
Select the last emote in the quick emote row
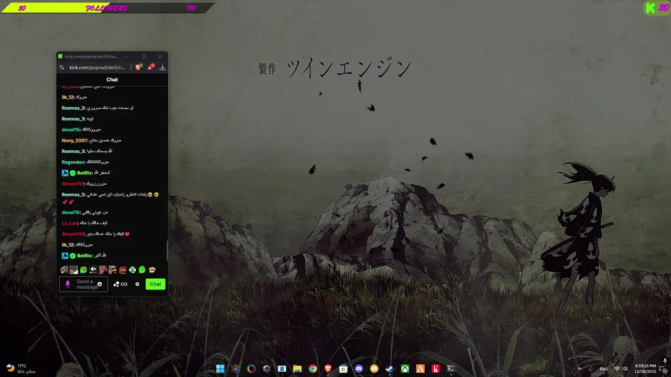tap(152, 270)
